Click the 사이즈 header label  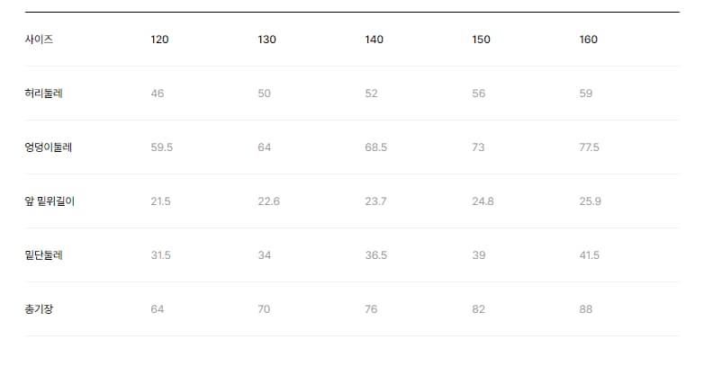[39, 40]
